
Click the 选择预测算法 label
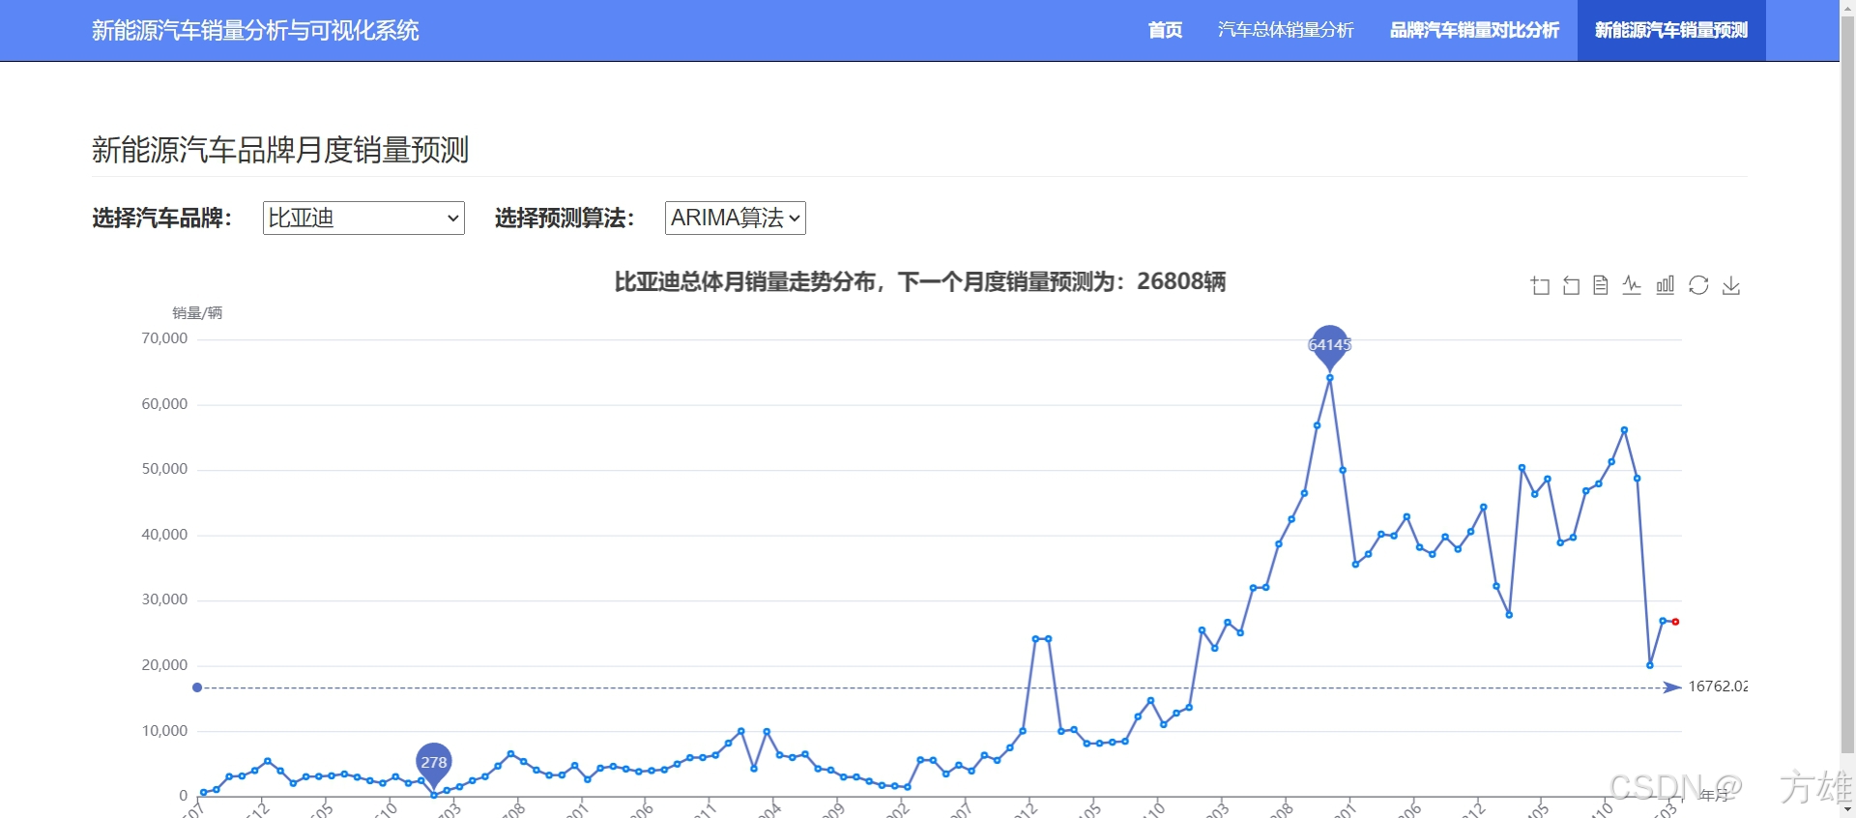(565, 219)
